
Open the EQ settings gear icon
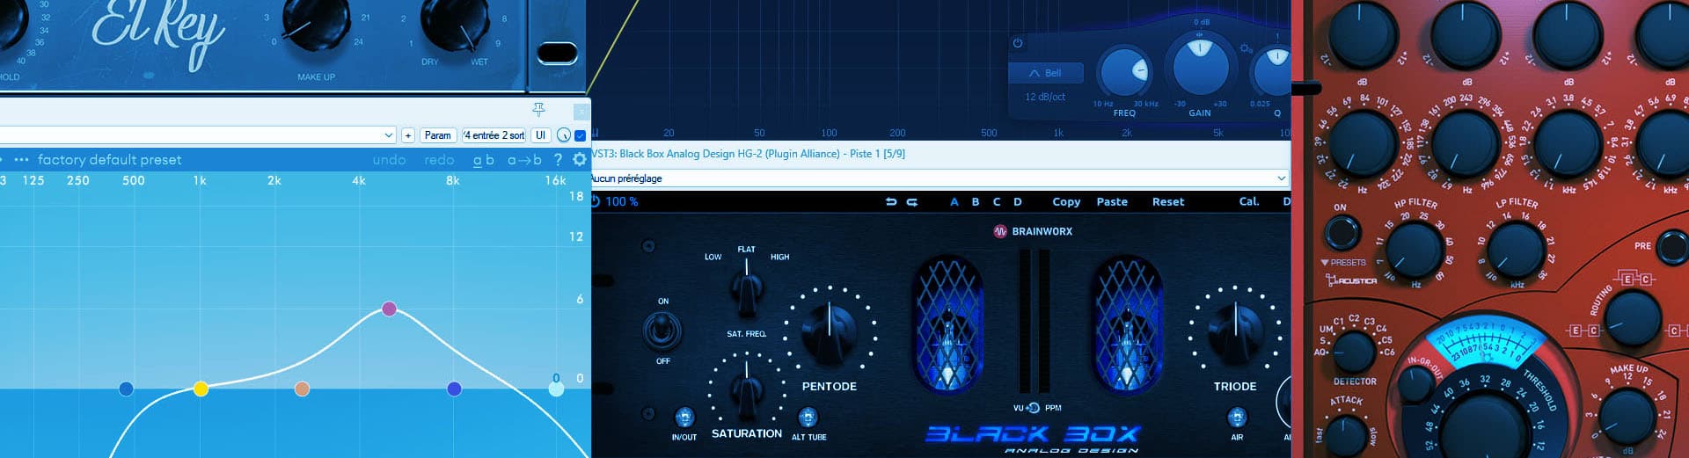click(x=579, y=160)
